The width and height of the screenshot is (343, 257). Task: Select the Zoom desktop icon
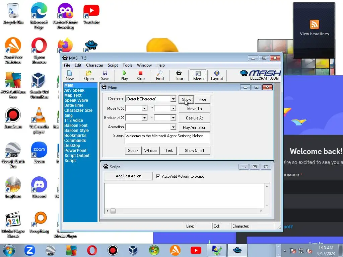[x=39, y=153]
